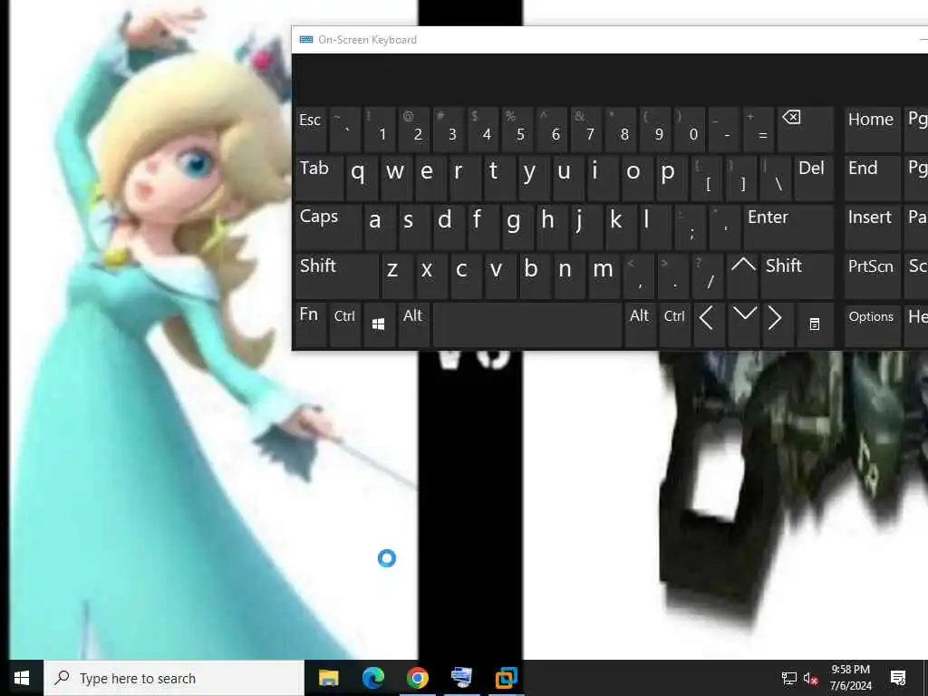
Task: Toggle the left Alt key
Action: click(x=413, y=324)
